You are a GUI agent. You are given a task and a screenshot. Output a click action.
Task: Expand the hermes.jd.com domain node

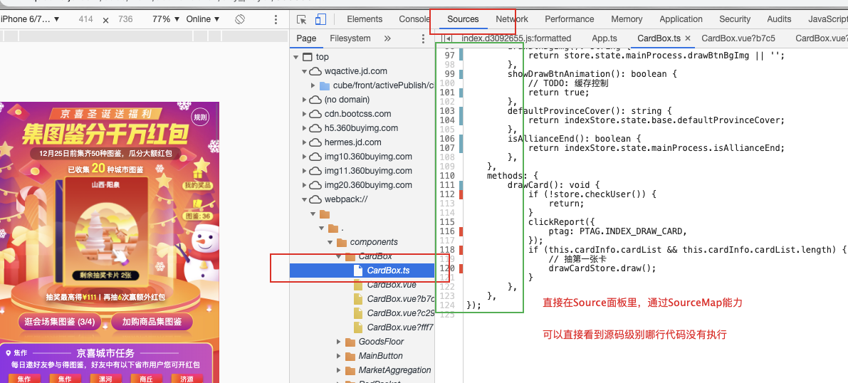pos(305,143)
